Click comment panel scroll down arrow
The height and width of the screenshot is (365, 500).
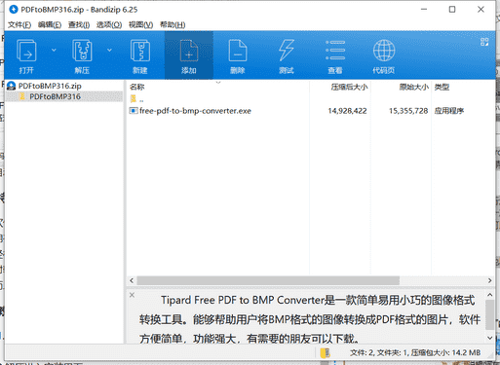pyautogui.click(x=489, y=338)
